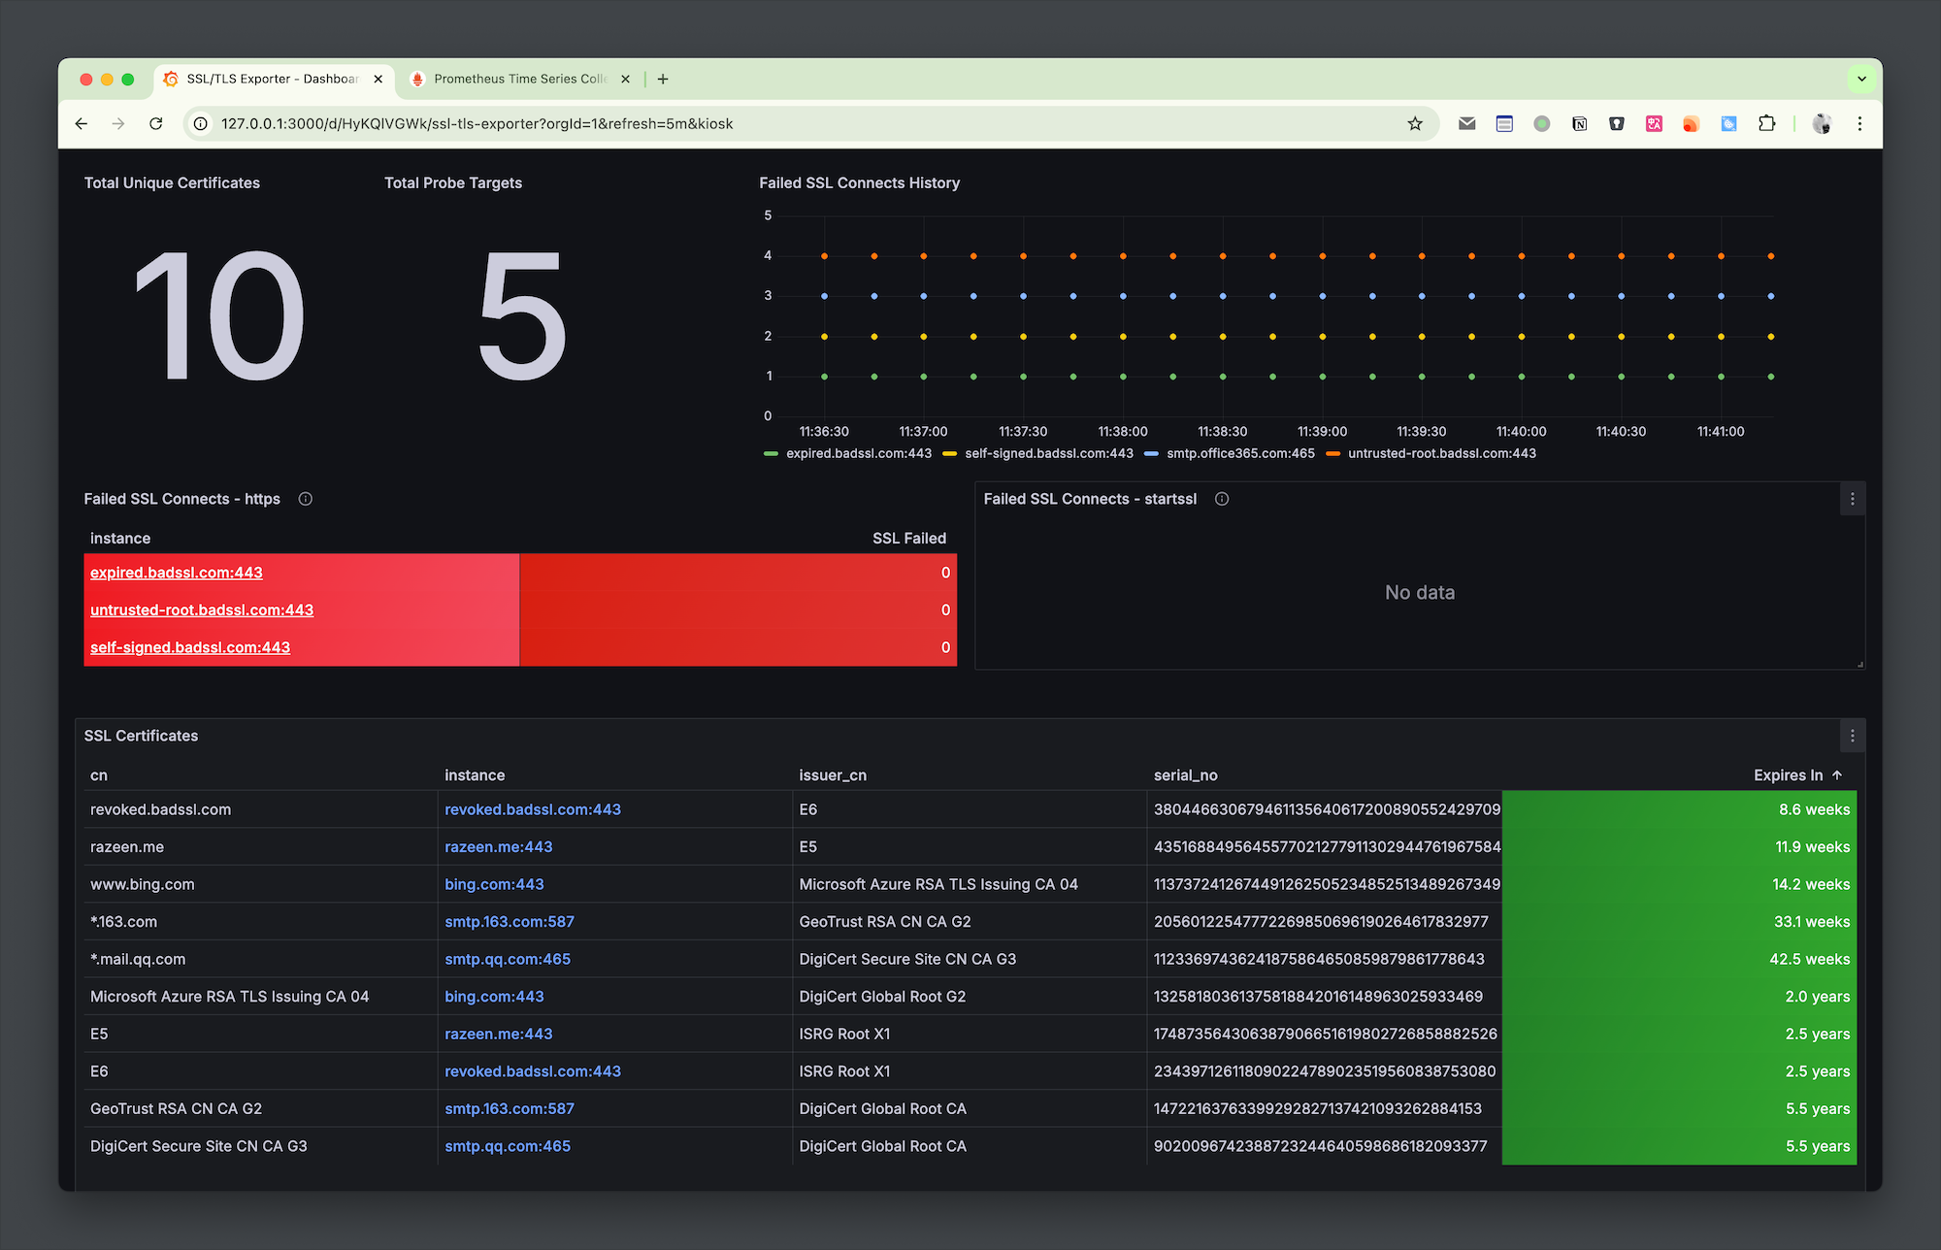1941x1250 pixels.
Task: Click the Total Probe Targets panel title
Action: coord(453,182)
